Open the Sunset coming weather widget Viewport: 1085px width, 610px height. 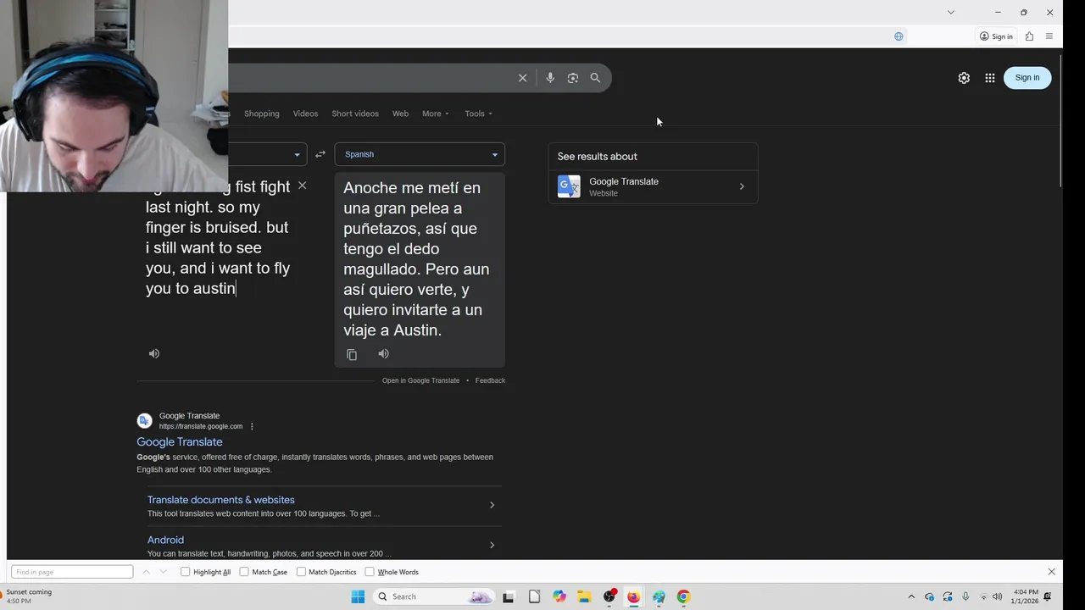(x=28, y=596)
